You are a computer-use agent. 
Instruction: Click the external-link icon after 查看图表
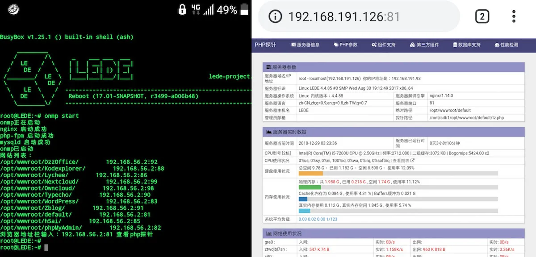[412, 160]
